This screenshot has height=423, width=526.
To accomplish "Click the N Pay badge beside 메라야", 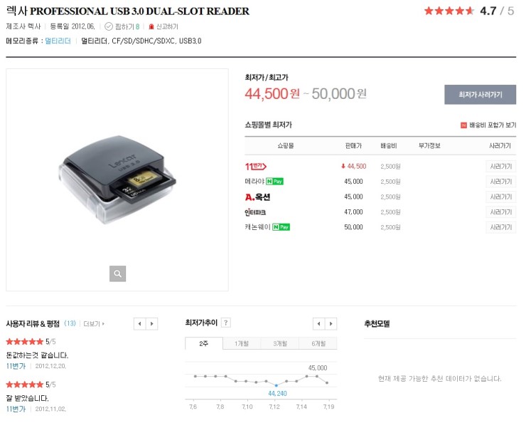I will point(275,182).
